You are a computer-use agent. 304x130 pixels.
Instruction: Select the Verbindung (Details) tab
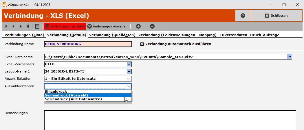point(67,35)
